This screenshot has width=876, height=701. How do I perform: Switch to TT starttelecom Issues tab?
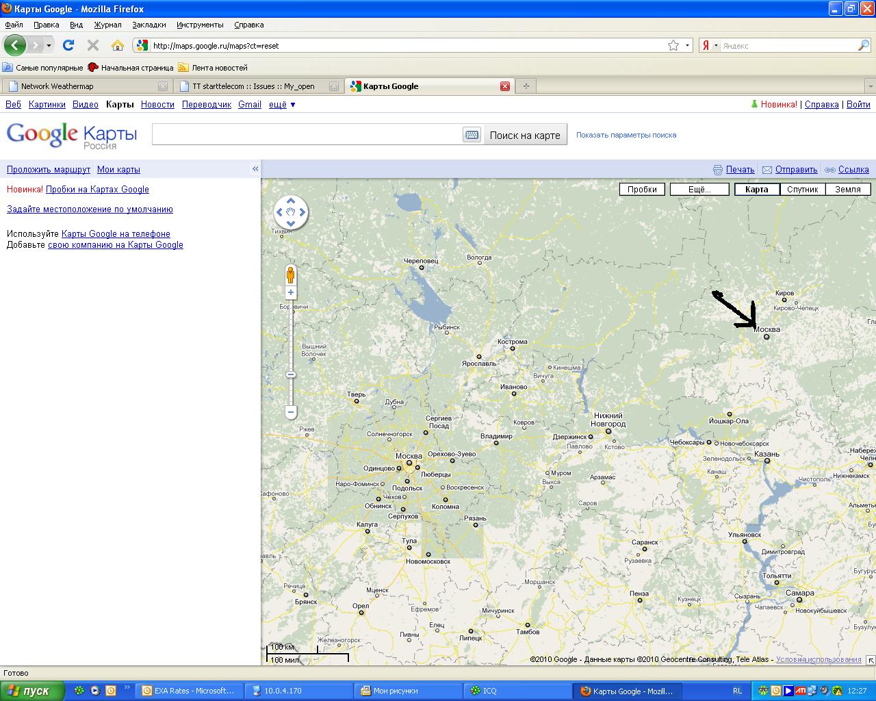[x=257, y=86]
